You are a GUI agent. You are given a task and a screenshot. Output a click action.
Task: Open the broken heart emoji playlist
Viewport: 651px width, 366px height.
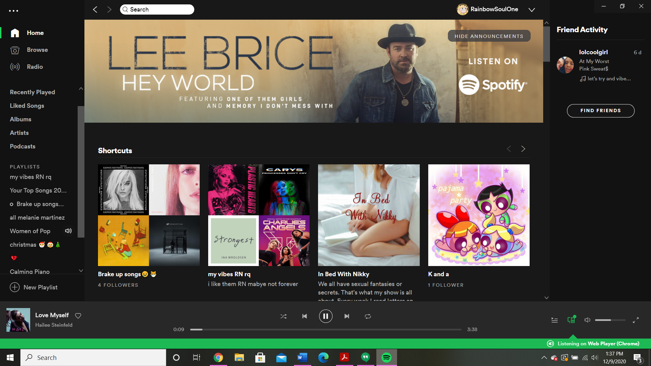(14, 258)
